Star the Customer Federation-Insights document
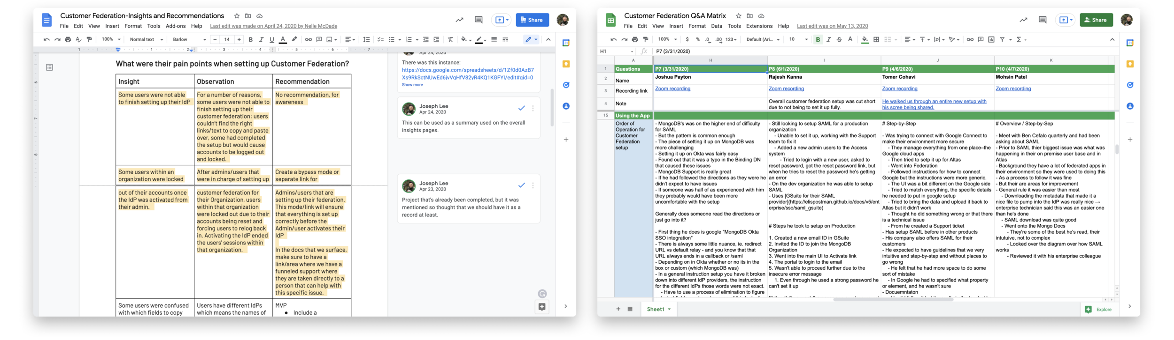The height and width of the screenshot is (340, 1174). 237,16
